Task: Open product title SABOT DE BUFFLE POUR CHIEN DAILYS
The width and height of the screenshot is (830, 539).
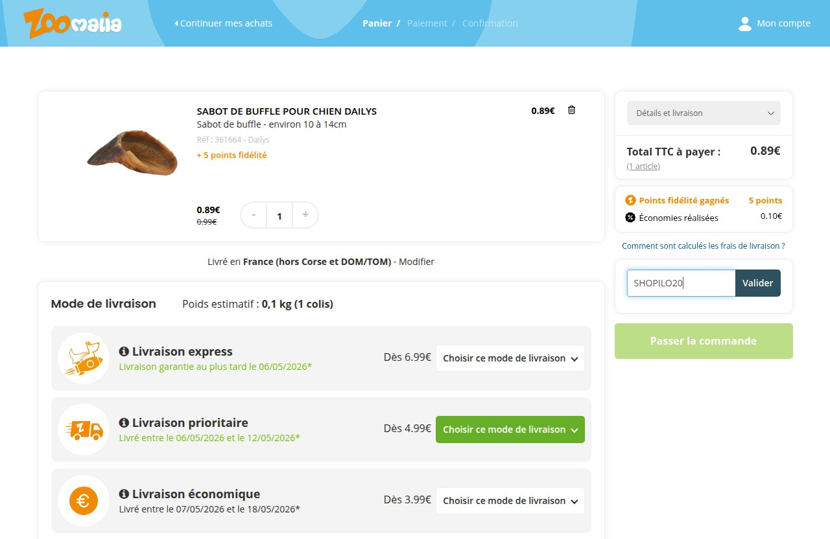Action: 287,111
